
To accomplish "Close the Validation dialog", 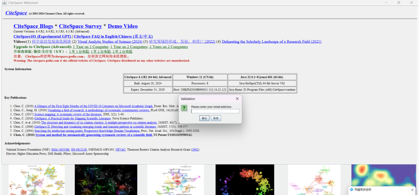I will [x=237, y=99].
